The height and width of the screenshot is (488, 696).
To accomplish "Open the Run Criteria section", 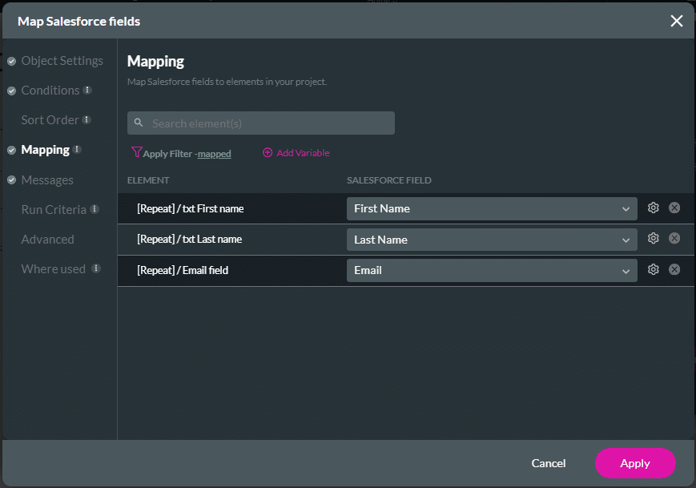I will pos(54,210).
